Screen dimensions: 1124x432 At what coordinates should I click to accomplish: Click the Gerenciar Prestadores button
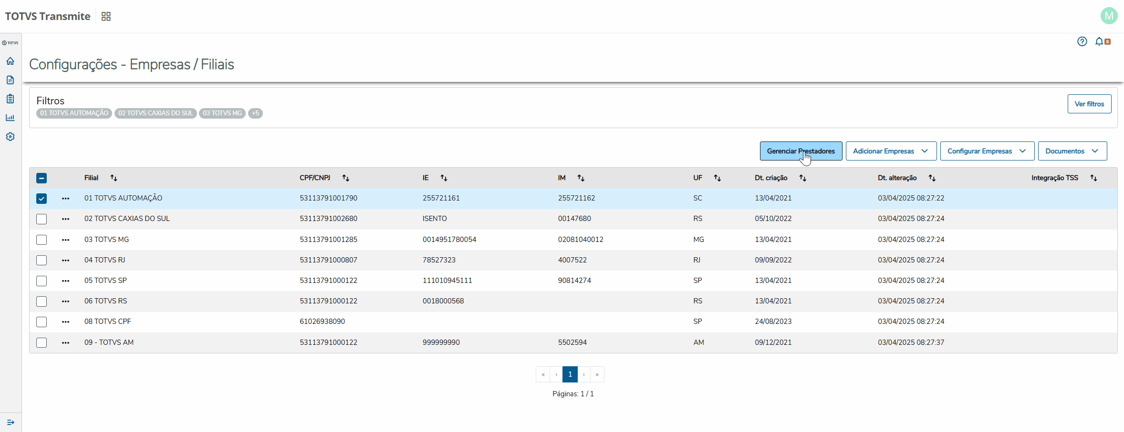pyautogui.click(x=801, y=151)
